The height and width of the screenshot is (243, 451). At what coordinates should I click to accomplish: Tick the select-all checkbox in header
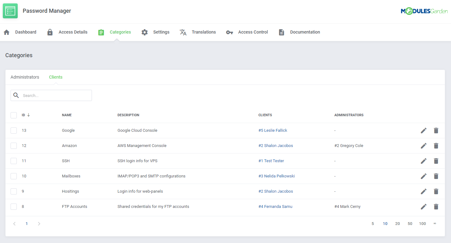pyautogui.click(x=14, y=115)
